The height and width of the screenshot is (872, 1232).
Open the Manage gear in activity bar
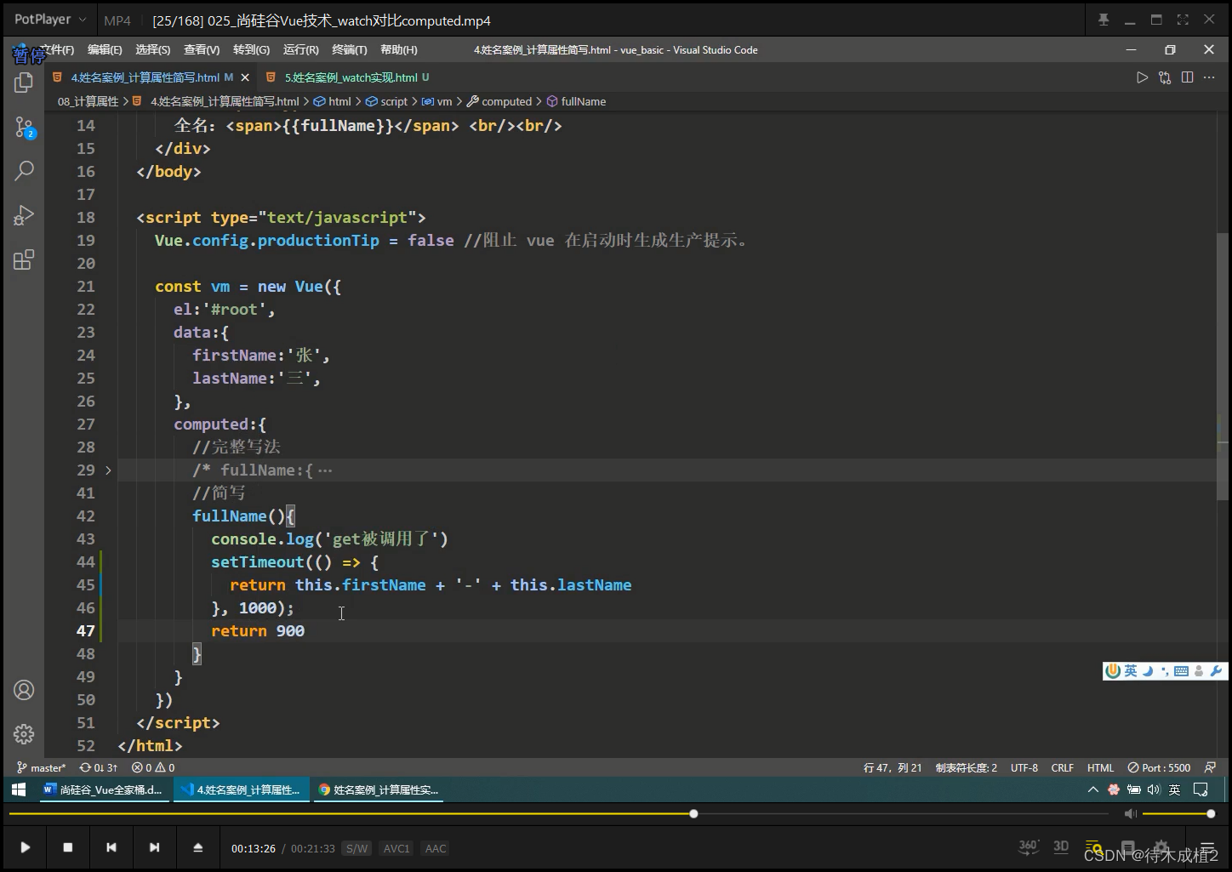[24, 733]
